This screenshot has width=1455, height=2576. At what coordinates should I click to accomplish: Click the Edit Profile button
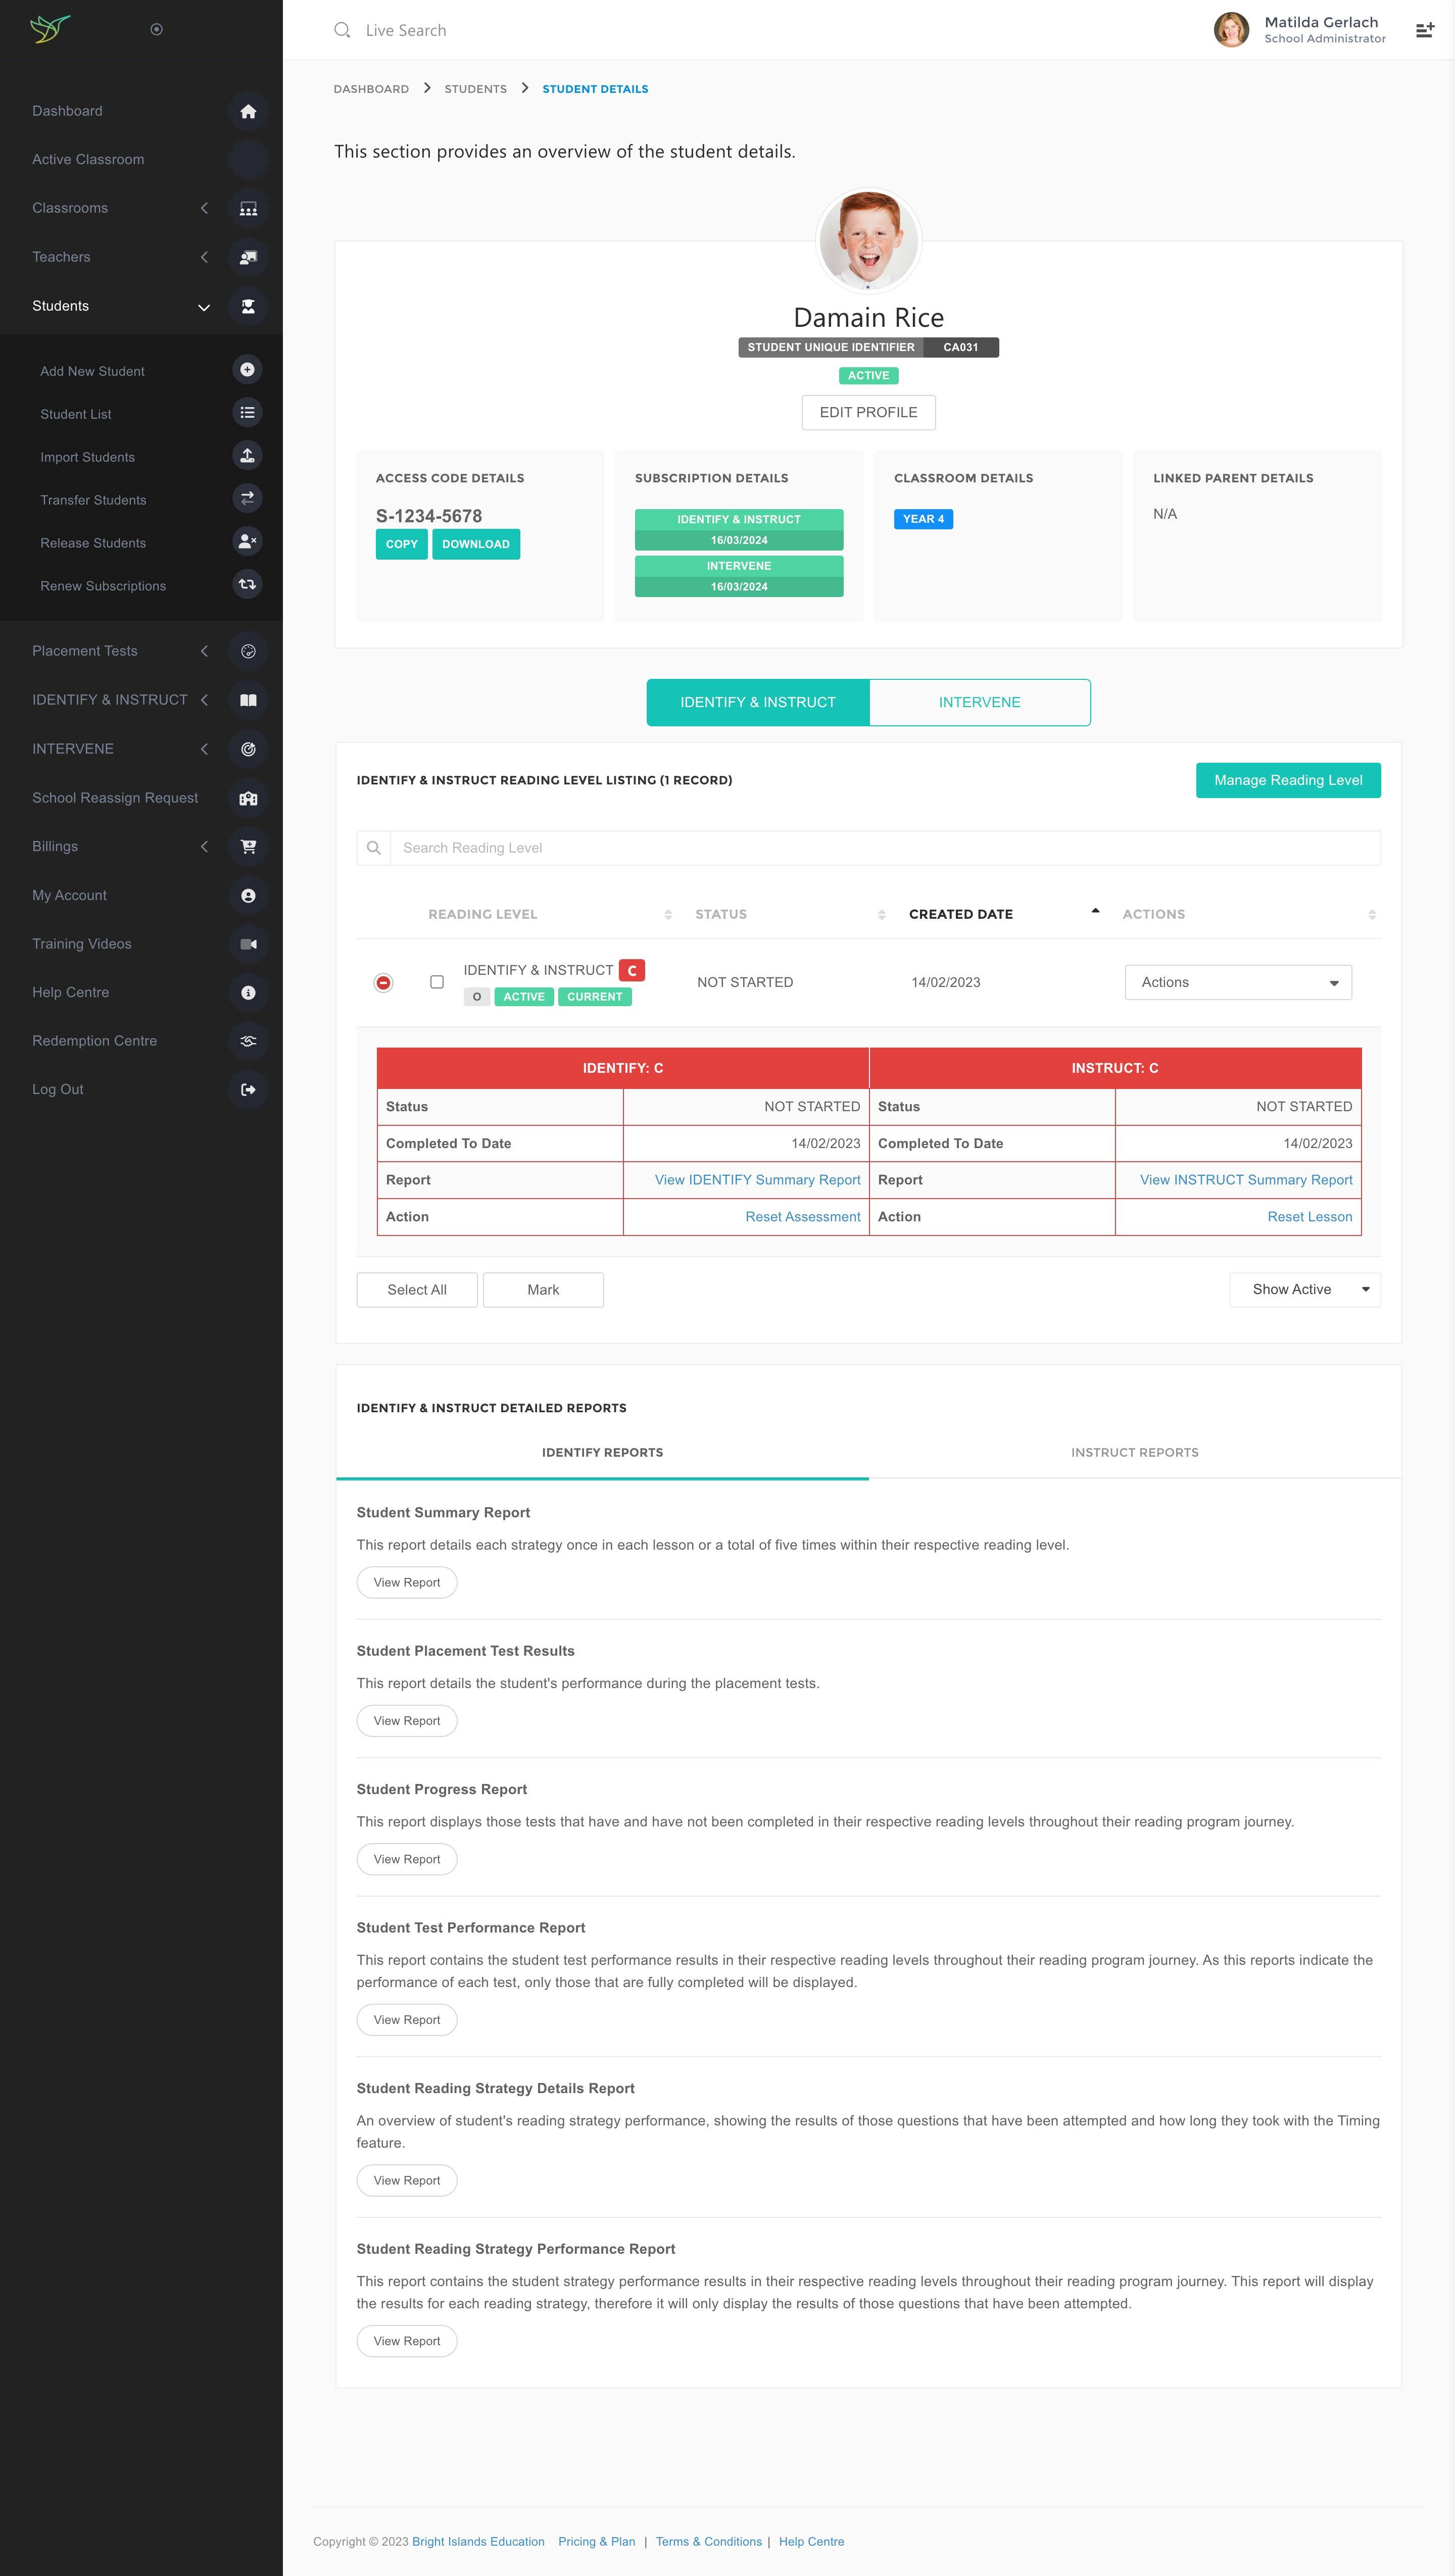click(x=867, y=412)
